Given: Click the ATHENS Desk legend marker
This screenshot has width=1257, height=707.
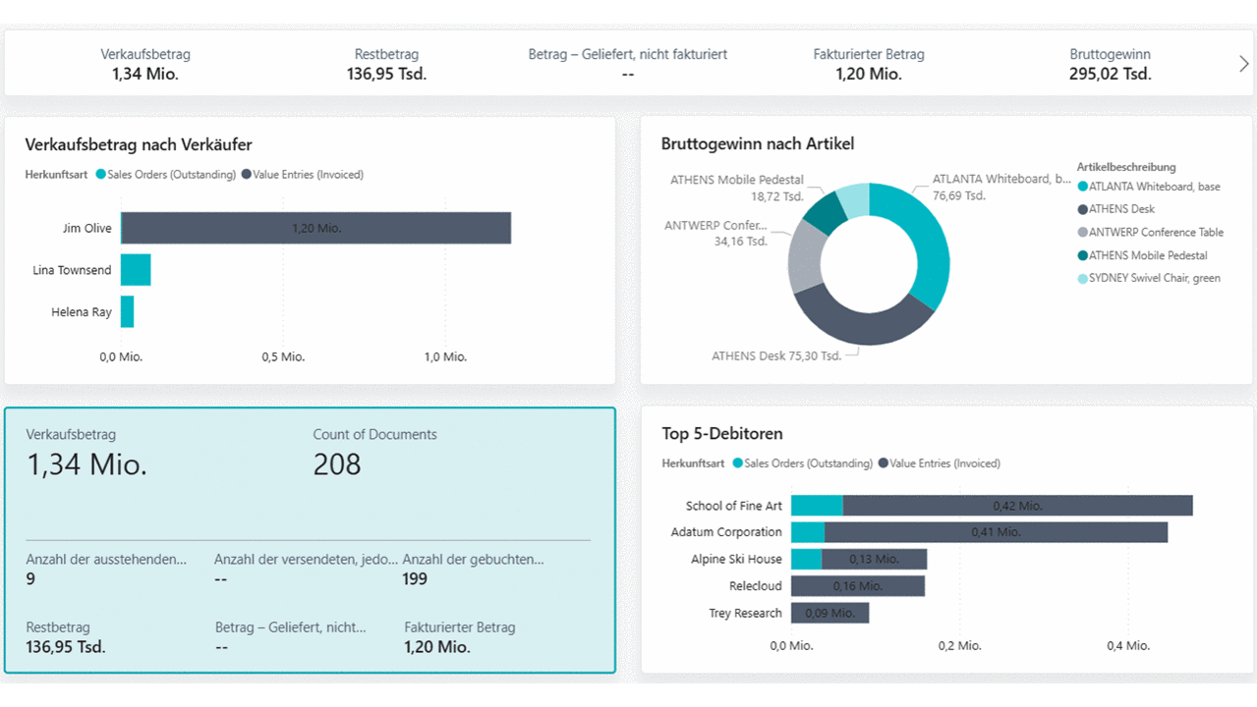Looking at the screenshot, I should [1083, 209].
